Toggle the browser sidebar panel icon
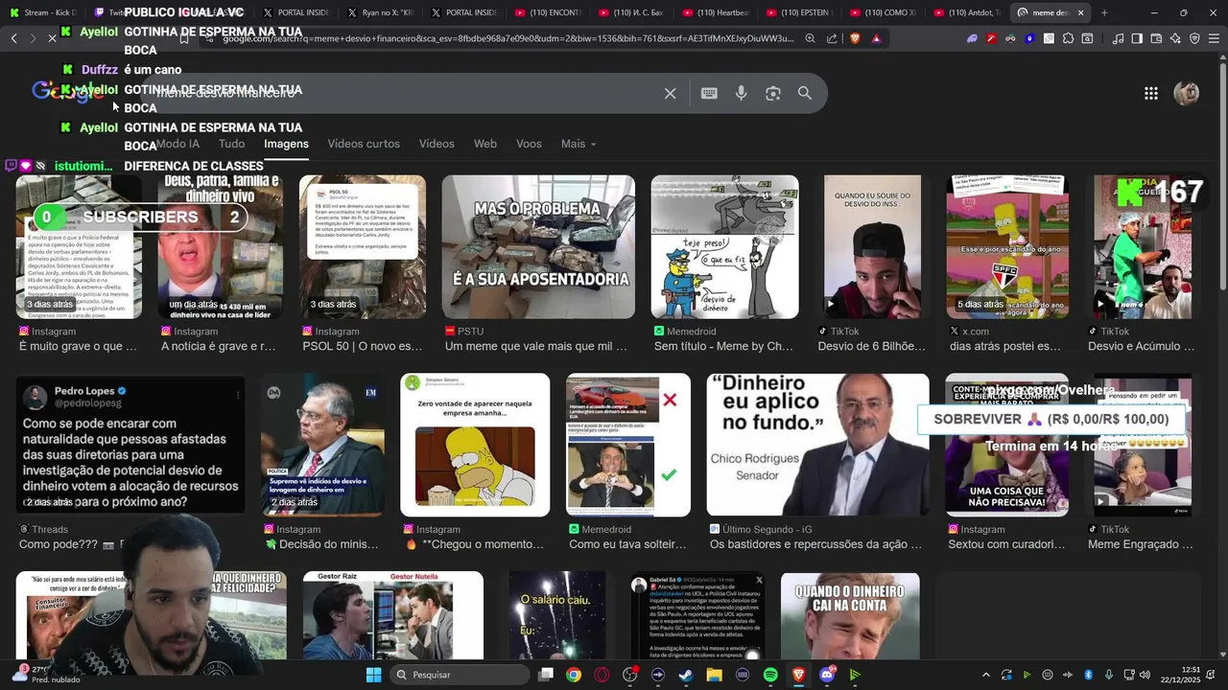Image resolution: width=1228 pixels, height=690 pixels. [x=1137, y=38]
